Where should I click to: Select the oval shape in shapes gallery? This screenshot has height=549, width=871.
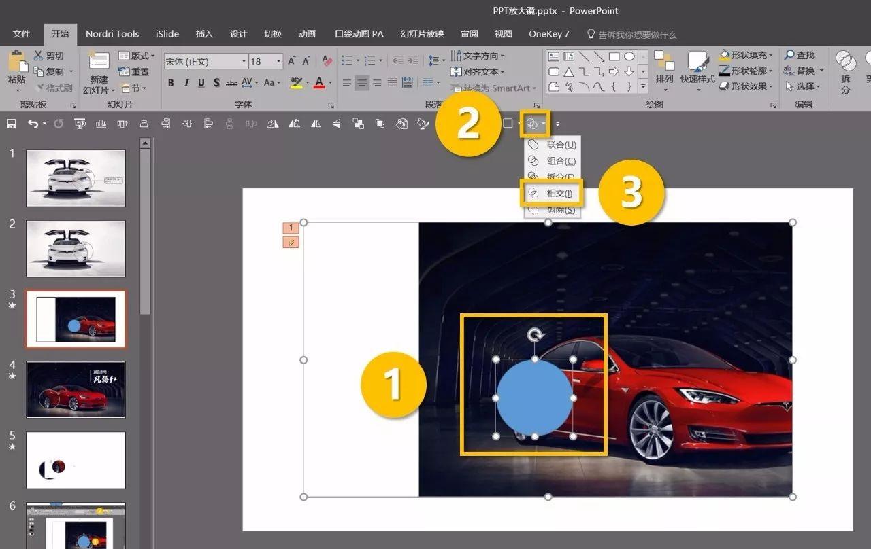pyautogui.click(x=629, y=56)
